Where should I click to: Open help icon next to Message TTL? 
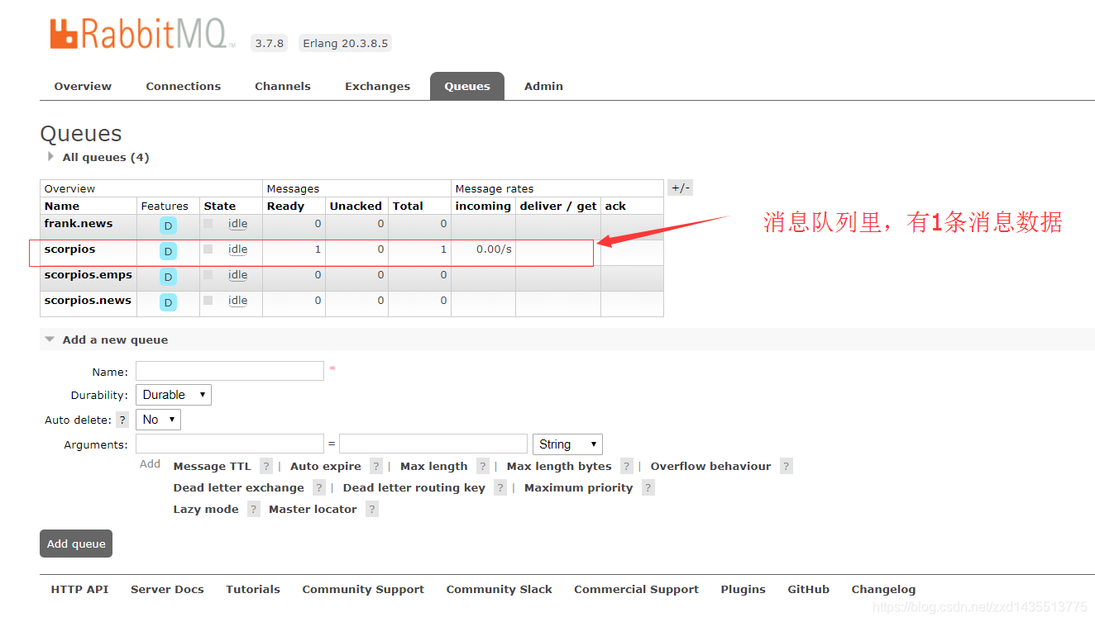pyautogui.click(x=266, y=466)
